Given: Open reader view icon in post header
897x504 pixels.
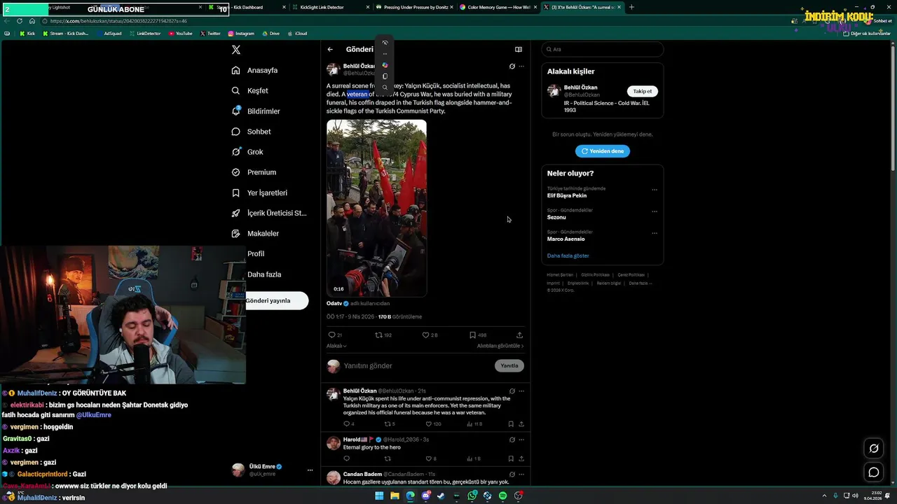Looking at the screenshot, I should [519, 50].
